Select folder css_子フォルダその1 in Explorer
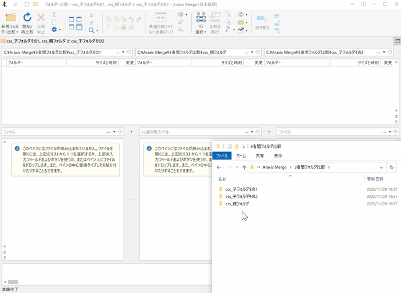This screenshot has height=293, width=401. click(x=241, y=189)
